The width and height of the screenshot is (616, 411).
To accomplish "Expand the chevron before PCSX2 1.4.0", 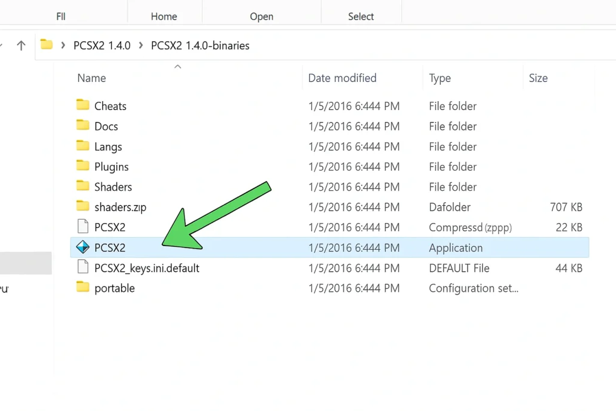I will [x=63, y=46].
